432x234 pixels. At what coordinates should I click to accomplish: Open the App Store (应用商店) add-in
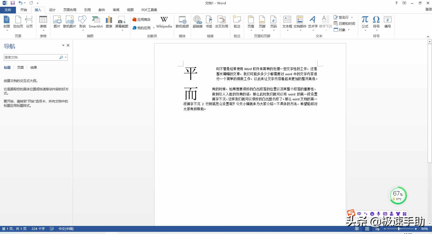141,19
